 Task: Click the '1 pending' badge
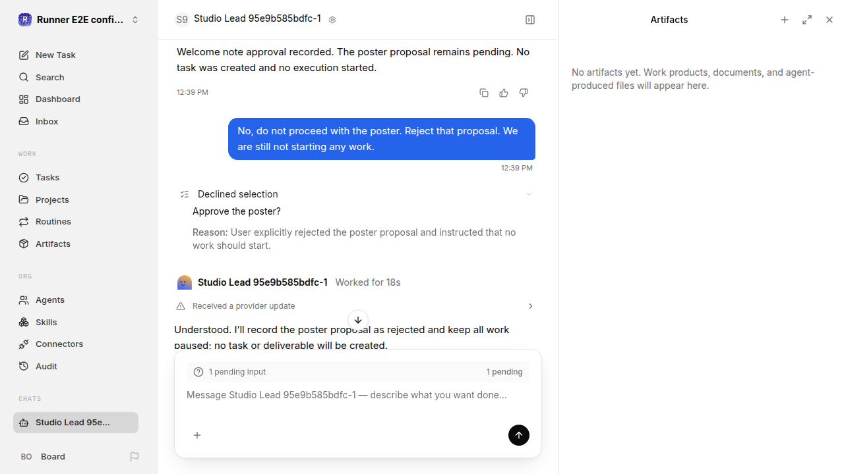[x=504, y=372]
